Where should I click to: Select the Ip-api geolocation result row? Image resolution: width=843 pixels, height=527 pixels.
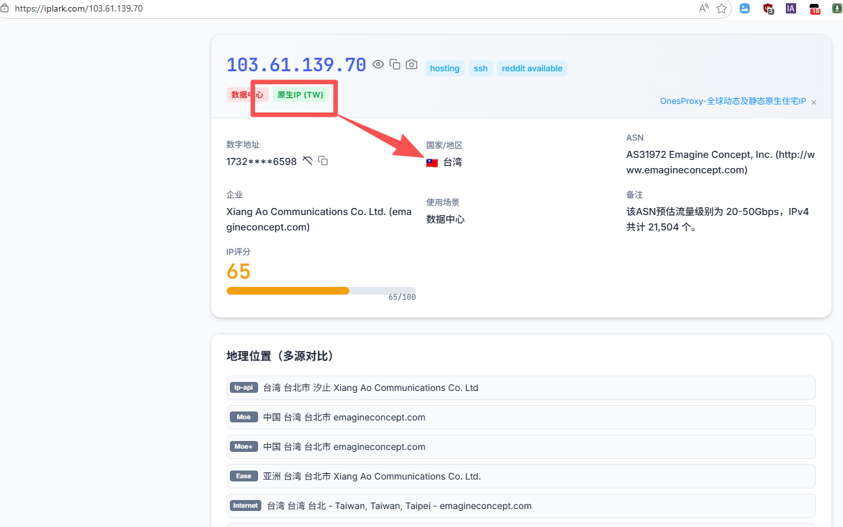[521, 388]
